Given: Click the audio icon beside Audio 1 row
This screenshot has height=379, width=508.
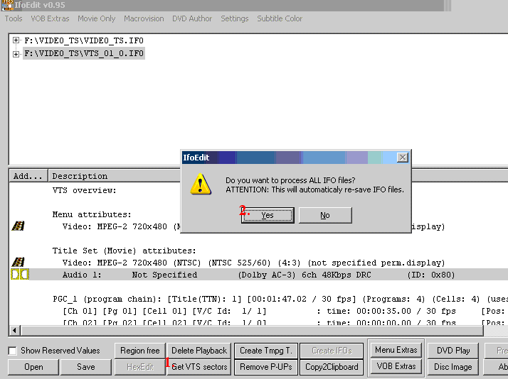Looking at the screenshot, I should [20, 275].
